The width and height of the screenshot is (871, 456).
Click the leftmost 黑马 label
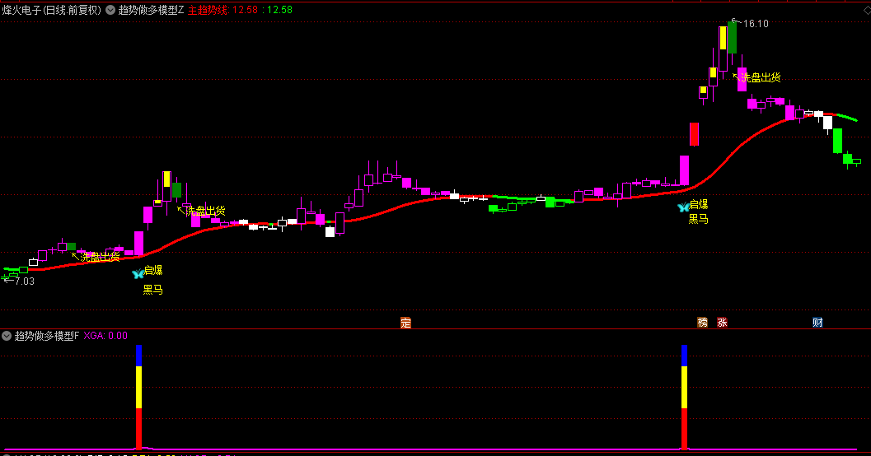pyautogui.click(x=152, y=290)
